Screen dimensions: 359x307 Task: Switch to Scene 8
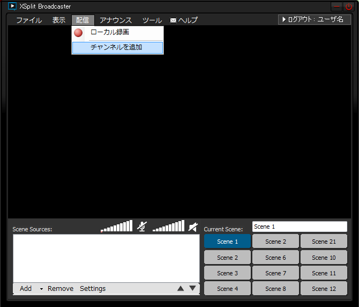coord(275,289)
